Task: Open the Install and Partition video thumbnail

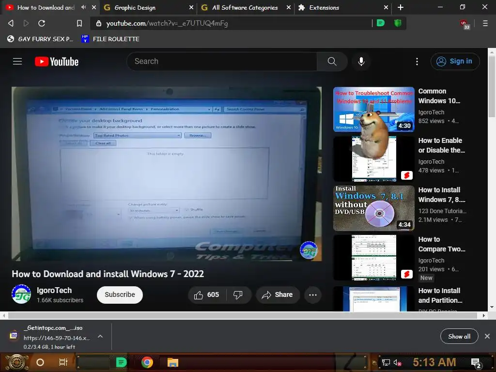Action: [x=373, y=299]
